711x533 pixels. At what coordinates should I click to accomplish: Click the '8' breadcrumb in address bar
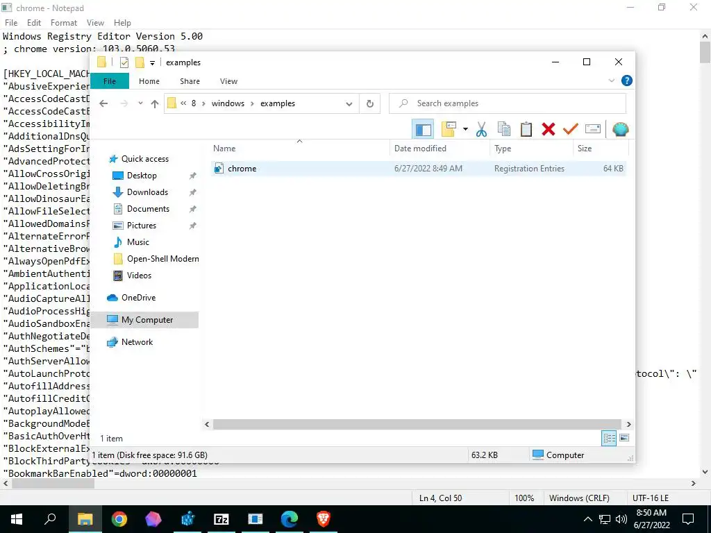pyautogui.click(x=194, y=103)
